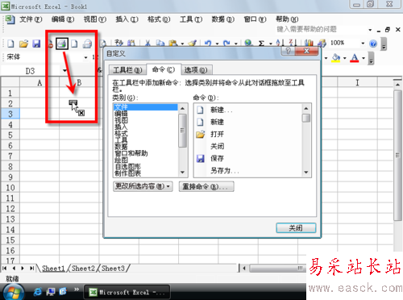Select the 另存为... command in the list
This screenshot has height=300, width=403.
pos(225,170)
